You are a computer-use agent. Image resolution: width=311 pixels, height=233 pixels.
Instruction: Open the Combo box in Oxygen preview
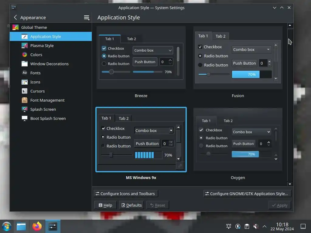pyautogui.click(x=251, y=132)
